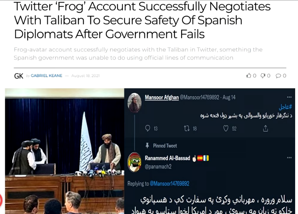298x214 pixels.
Task: Click the thumbs-down dislike icon
Action: (263, 76)
